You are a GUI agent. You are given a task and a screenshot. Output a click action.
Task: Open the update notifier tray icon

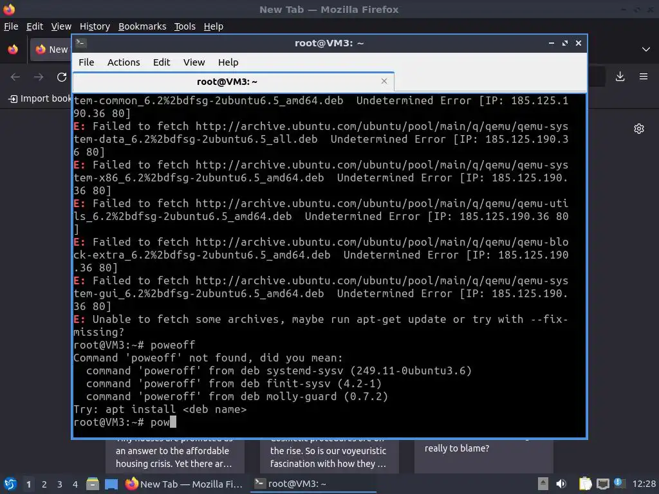620,483
